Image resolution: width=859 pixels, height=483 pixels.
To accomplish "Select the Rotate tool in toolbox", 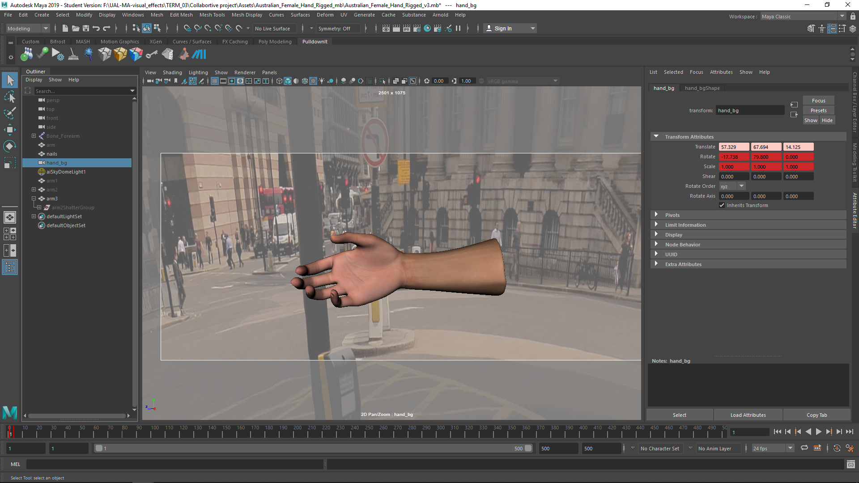I will [10, 146].
